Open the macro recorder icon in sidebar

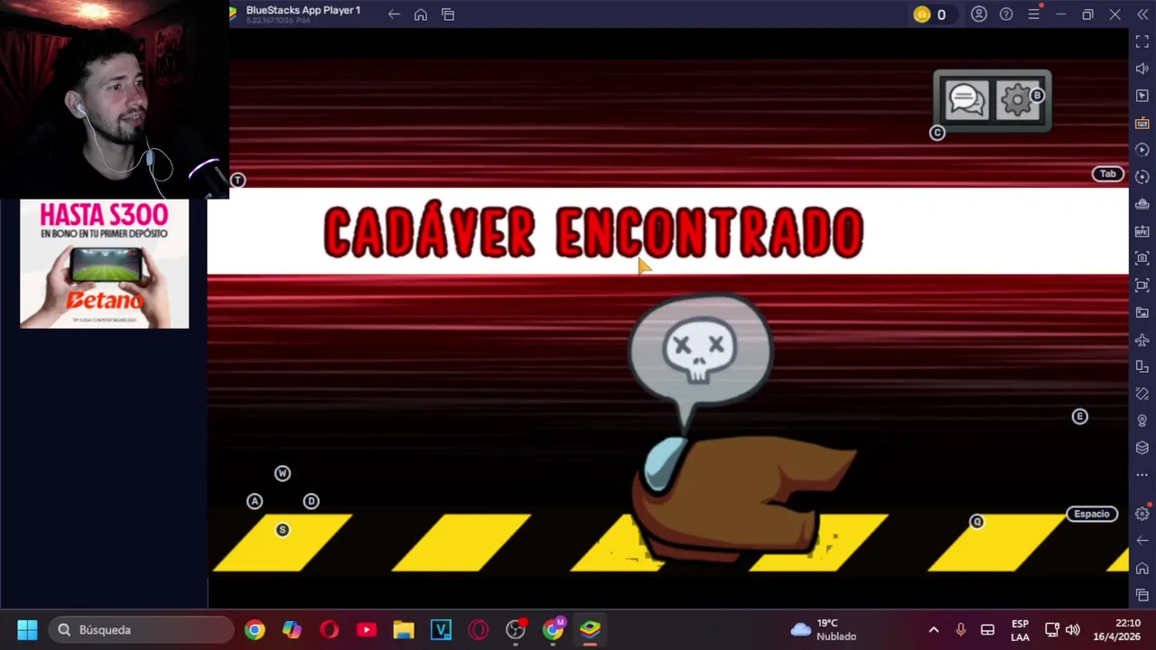(x=1142, y=150)
